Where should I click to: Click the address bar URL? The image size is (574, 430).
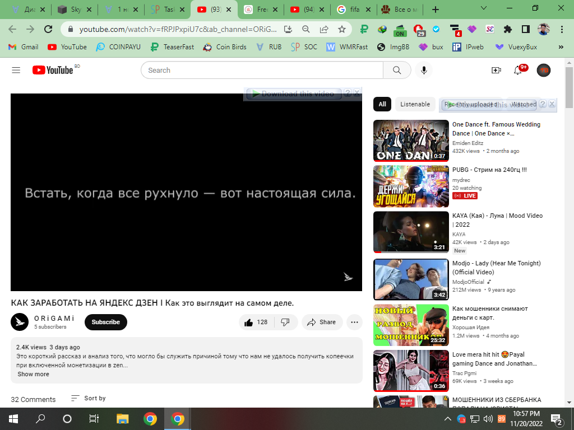178,29
